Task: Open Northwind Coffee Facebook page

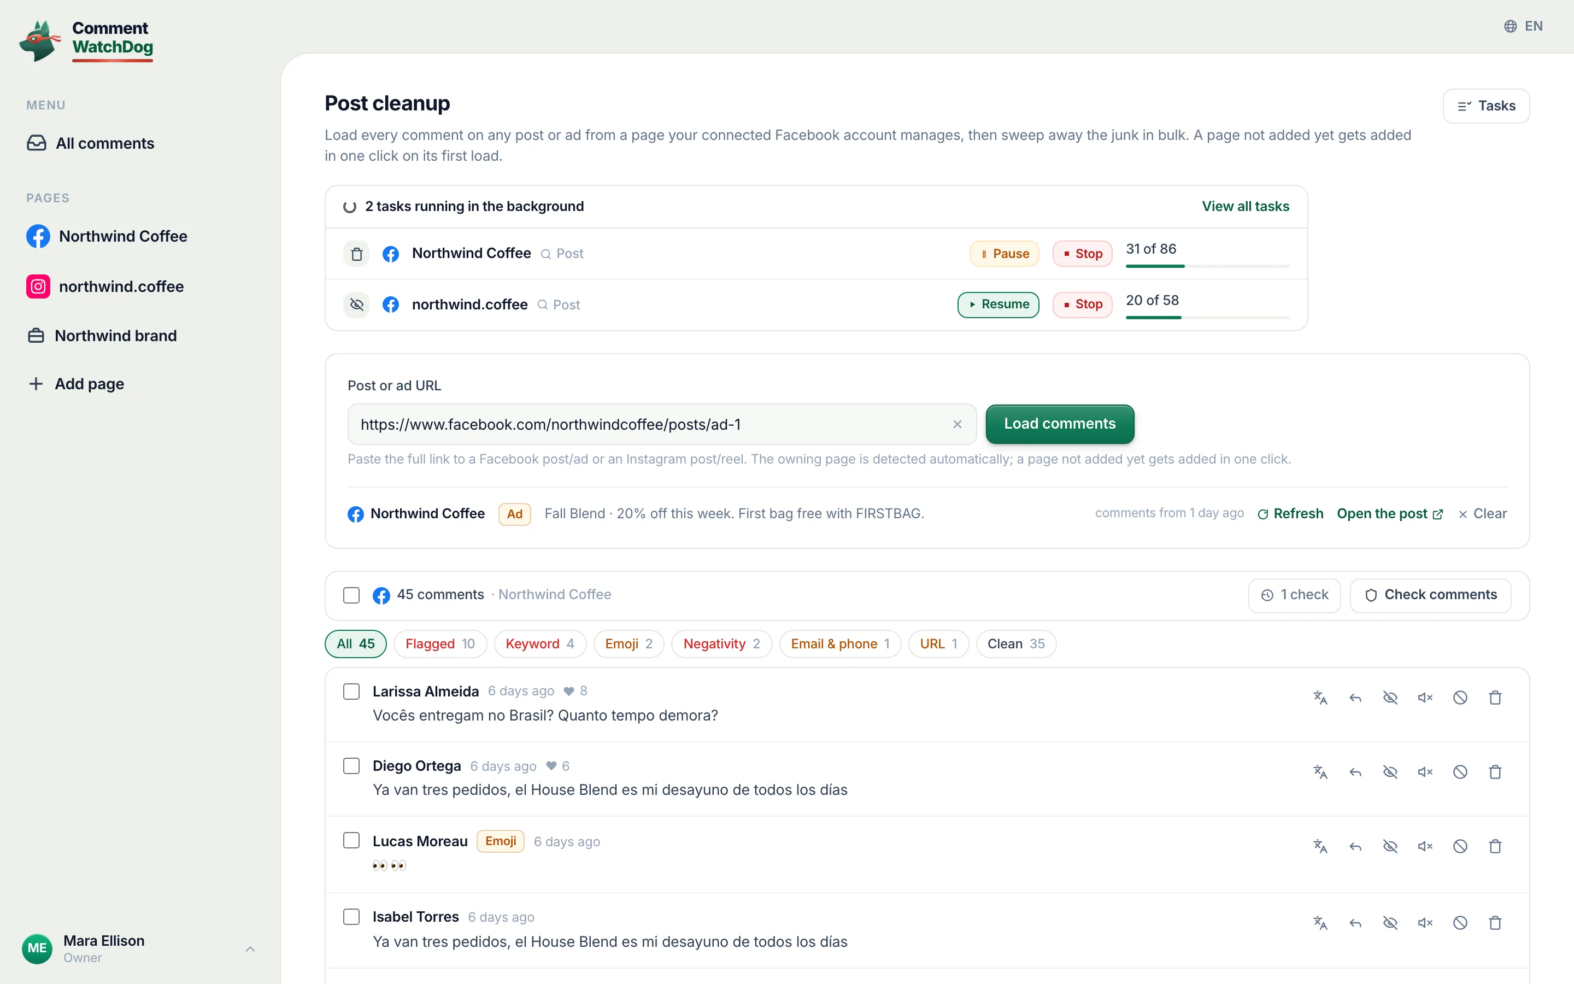Action: click(x=107, y=236)
